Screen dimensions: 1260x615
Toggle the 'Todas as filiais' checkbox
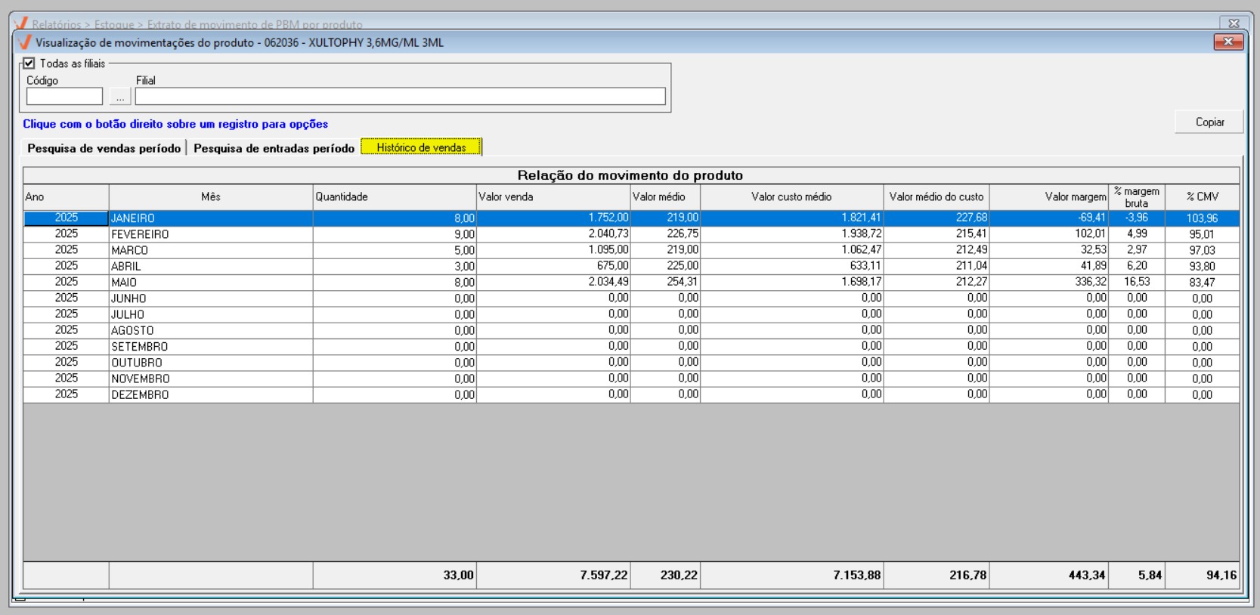tap(29, 63)
